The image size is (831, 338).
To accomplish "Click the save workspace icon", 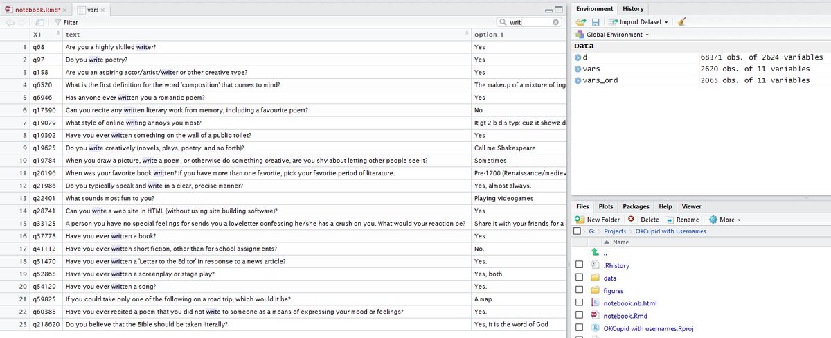I will tap(594, 22).
